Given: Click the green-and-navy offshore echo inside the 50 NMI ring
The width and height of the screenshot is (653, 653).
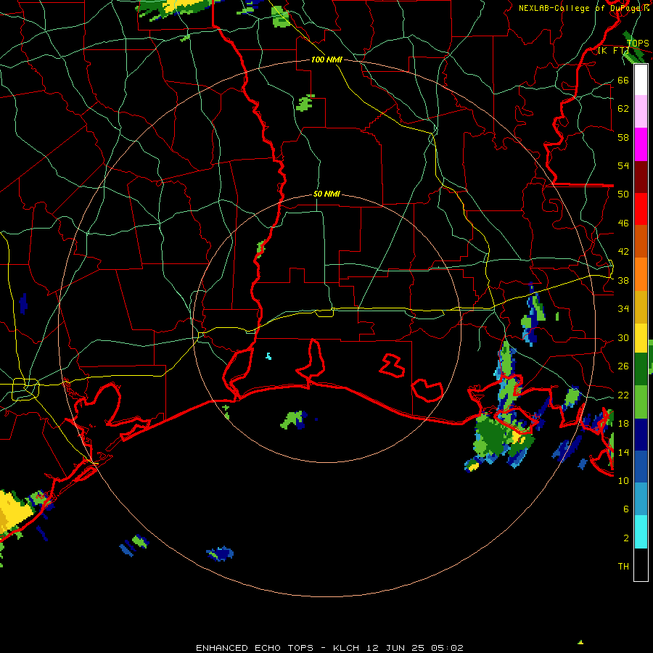Looking at the screenshot, I should [x=294, y=420].
